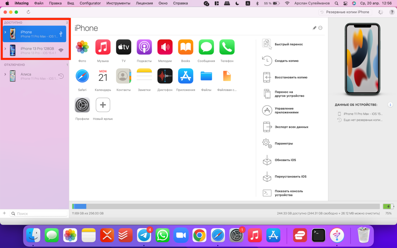The height and width of the screenshot is (248, 397).
Task: Select iPhone 13 Pro 128GB in sidebar
Action: pyautogui.click(x=34, y=51)
